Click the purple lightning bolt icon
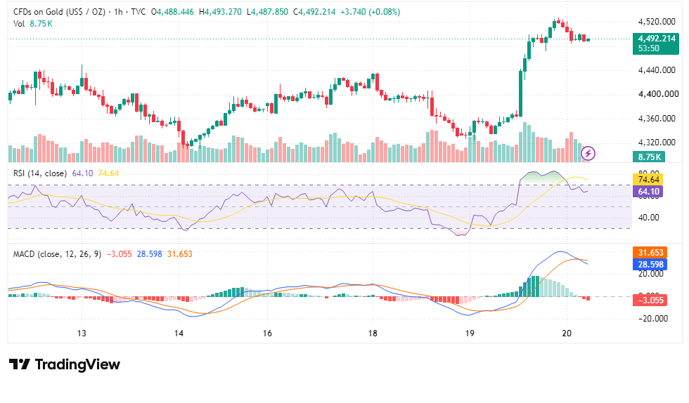 pyautogui.click(x=588, y=153)
